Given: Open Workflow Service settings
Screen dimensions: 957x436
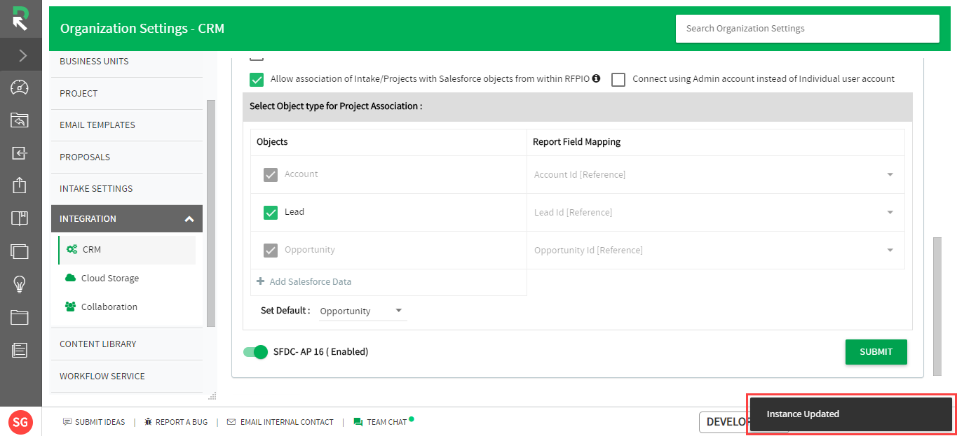Looking at the screenshot, I should point(127,376).
